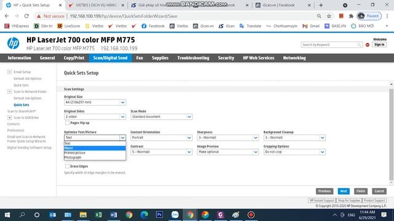Switch to the Copy/Print tab
Viewport: 394px width, 221px height.
click(74, 58)
